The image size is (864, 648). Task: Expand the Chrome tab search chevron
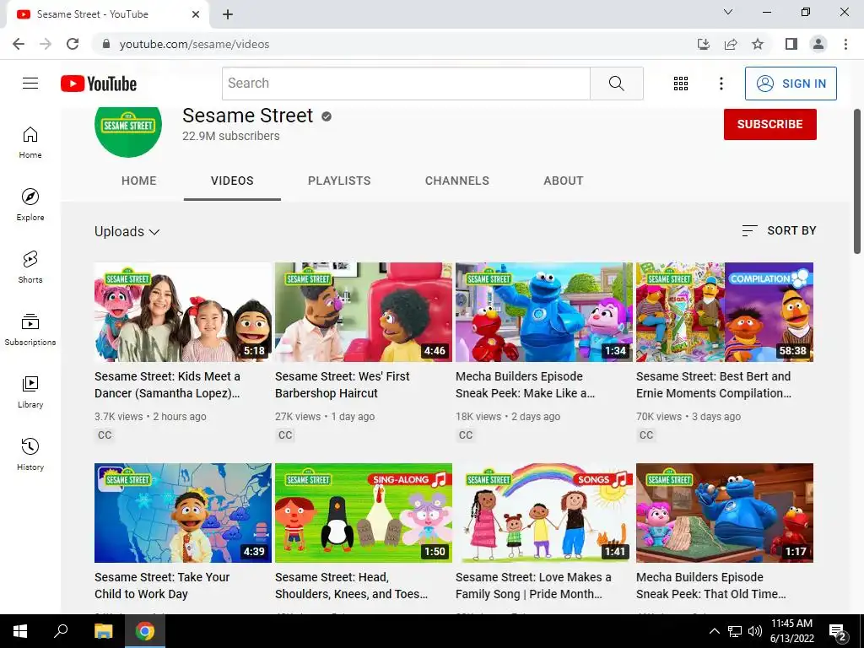(x=728, y=12)
